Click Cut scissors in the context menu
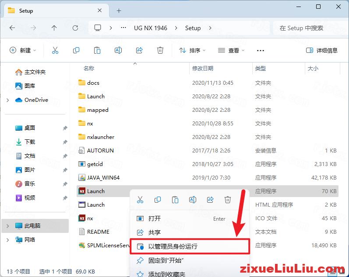The width and height of the screenshot is (349, 277). [x=140, y=200]
